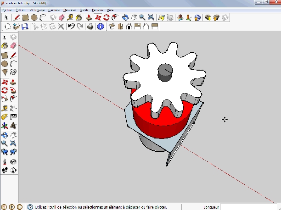The width and height of the screenshot is (281, 210).
Task: Select the Axes tool in left palette
Action: click(5, 126)
